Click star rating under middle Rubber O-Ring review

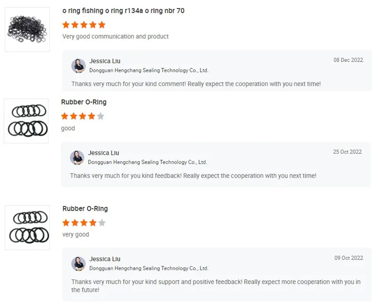(x=82, y=116)
